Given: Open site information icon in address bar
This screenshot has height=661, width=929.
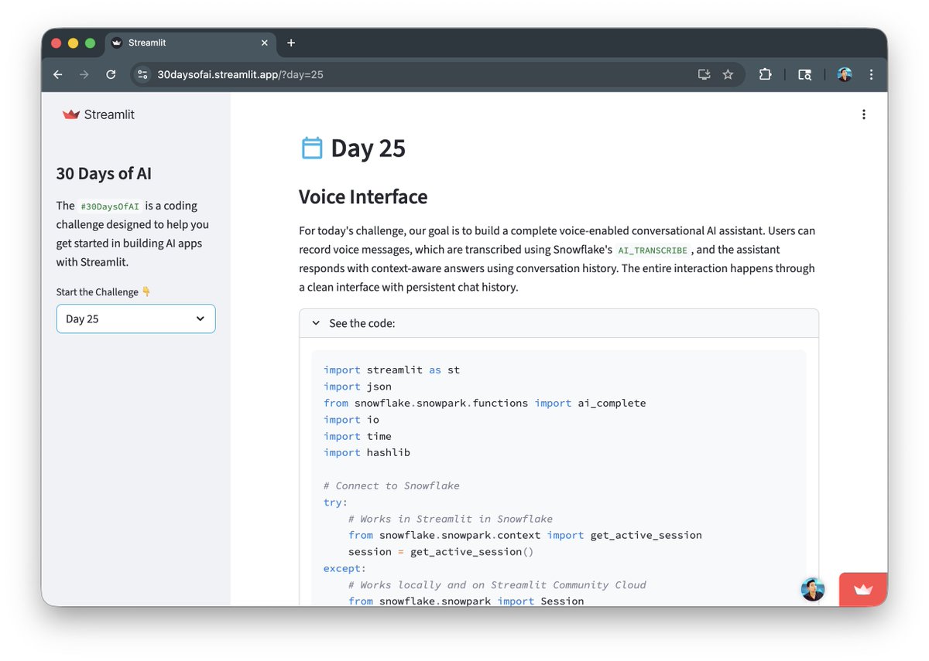Looking at the screenshot, I should tap(142, 74).
